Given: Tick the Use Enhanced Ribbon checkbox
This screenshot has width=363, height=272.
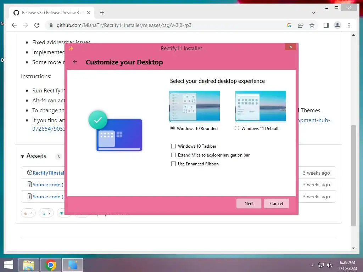Looking at the screenshot, I should (x=173, y=164).
